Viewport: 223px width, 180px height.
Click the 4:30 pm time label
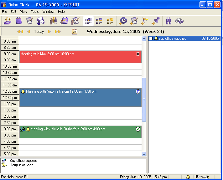[10, 148]
